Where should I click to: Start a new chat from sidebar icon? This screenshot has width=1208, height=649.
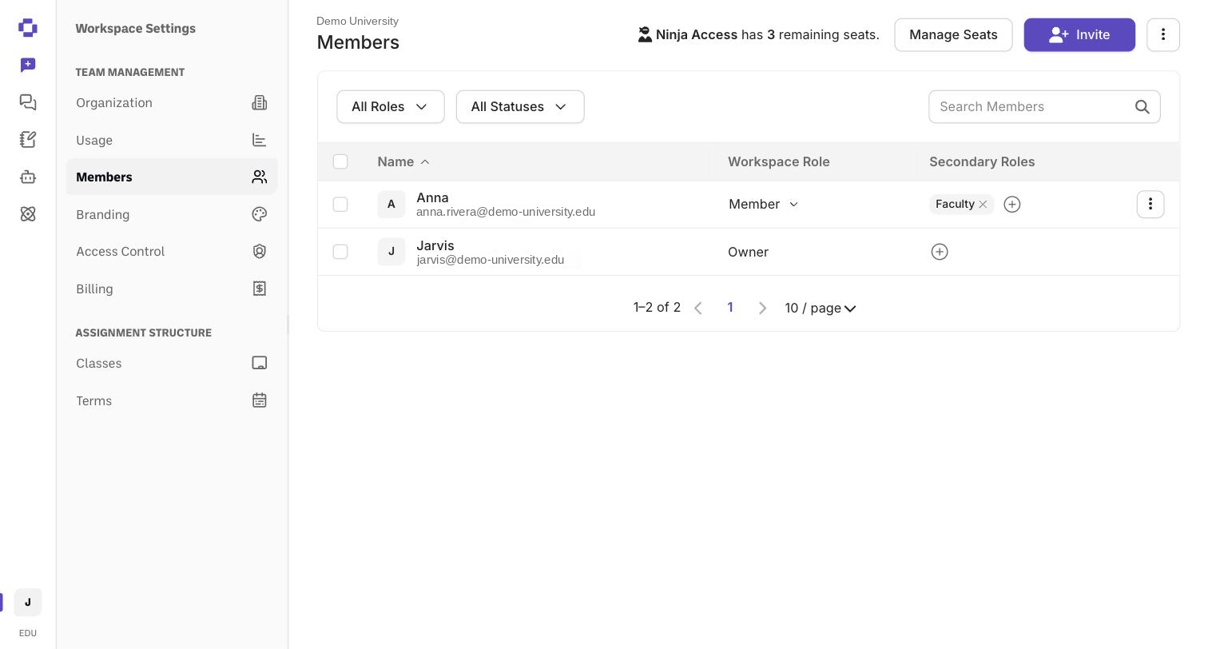point(28,65)
